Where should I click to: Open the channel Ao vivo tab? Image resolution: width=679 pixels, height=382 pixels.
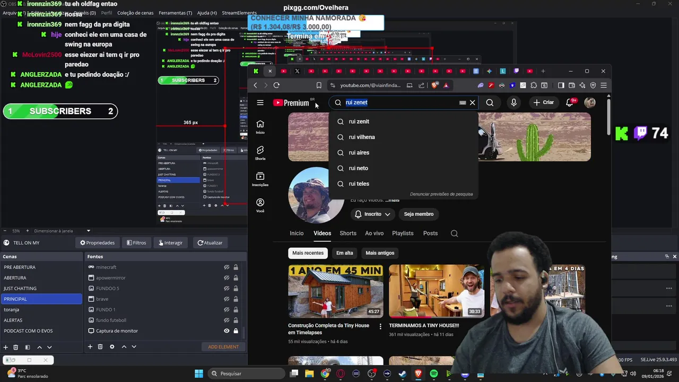374,233
